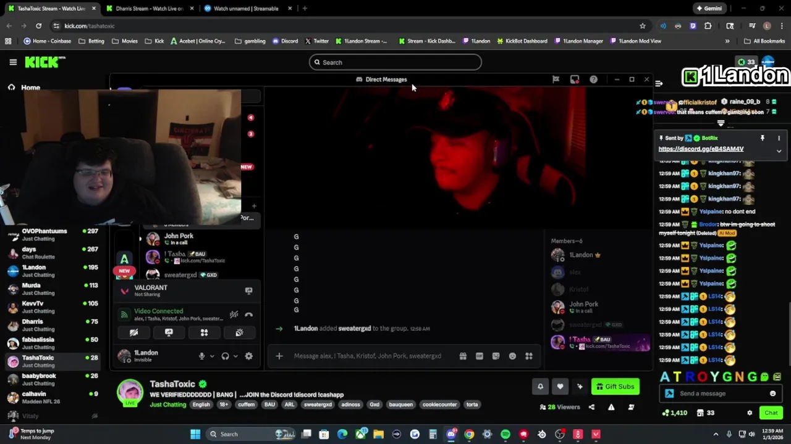This screenshot has height=444, width=791.
Task: Open the Discord help question-mark icon
Action: [x=593, y=80]
